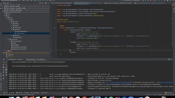Switch to pom.xml editor tab
This screenshot has width=175, height=98.
62,3
